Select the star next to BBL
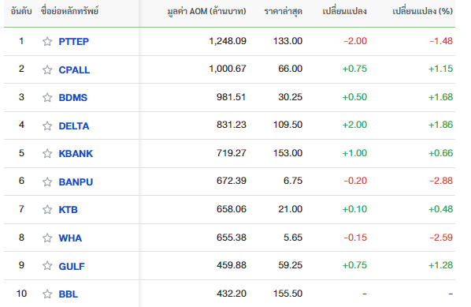The width and height of the screenshot is (471, 307). point(47,294)
